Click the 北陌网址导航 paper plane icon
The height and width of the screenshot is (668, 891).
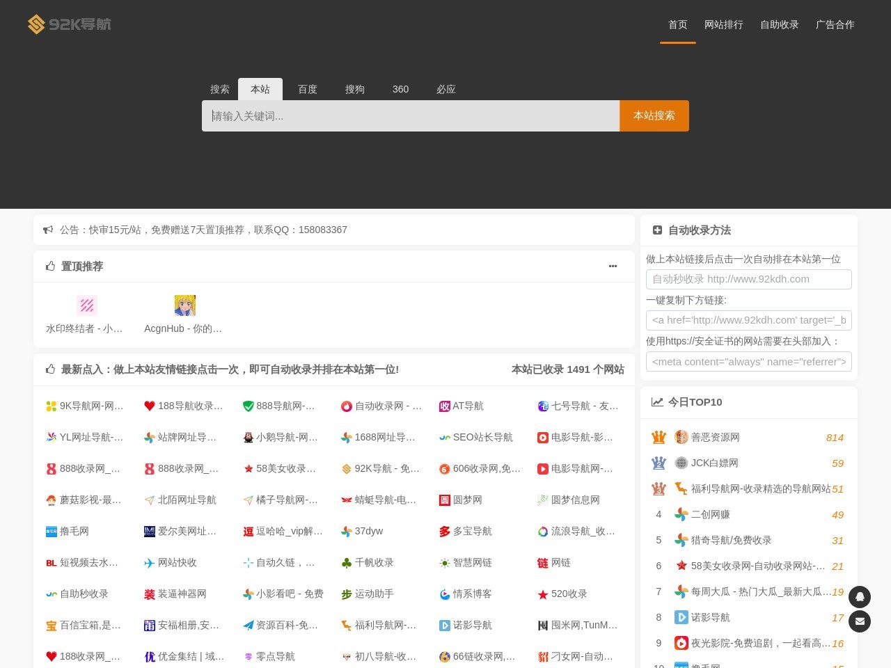[x=149, y=500]
